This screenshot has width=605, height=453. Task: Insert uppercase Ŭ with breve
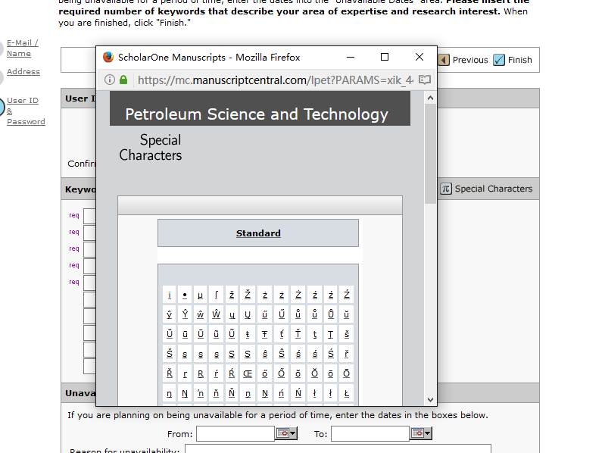170,334
